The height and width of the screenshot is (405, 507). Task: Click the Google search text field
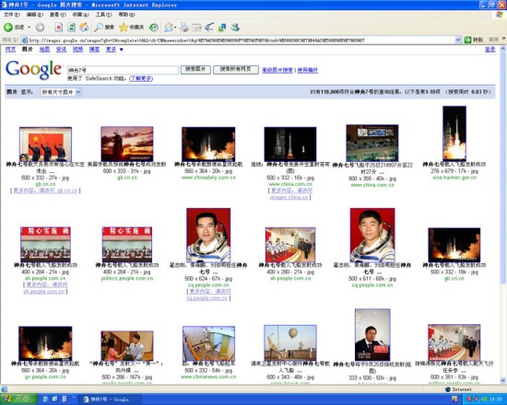[x=123, y=70]
